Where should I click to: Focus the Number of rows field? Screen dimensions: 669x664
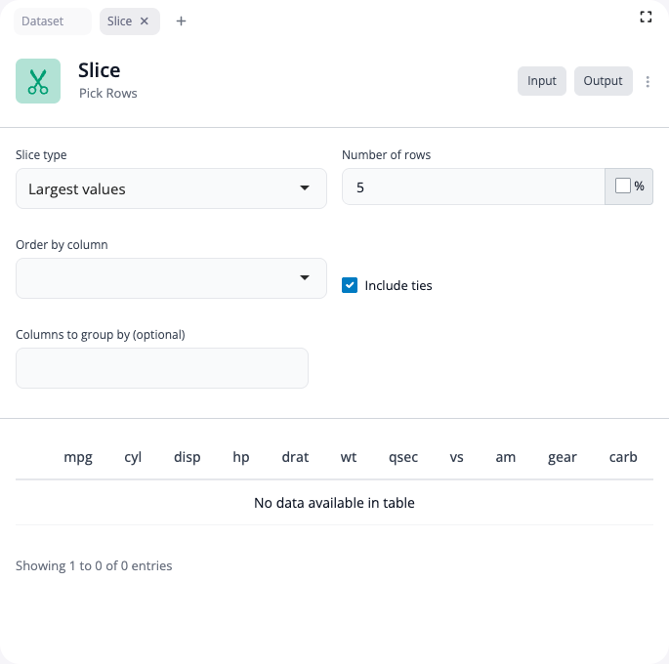coord(473,187)
